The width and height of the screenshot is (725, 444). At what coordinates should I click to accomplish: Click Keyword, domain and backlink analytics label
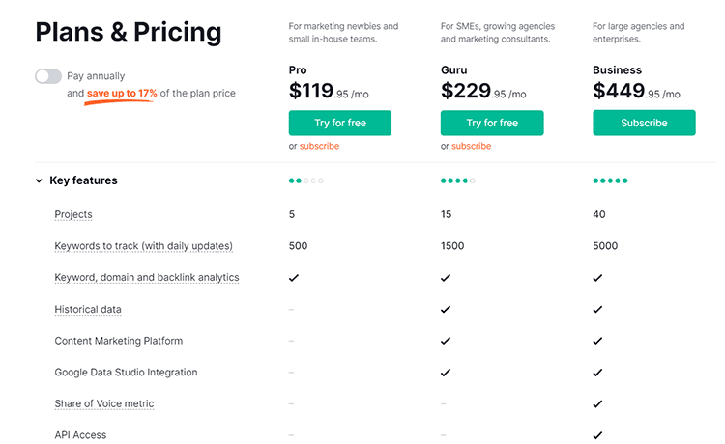coord(147,277)
